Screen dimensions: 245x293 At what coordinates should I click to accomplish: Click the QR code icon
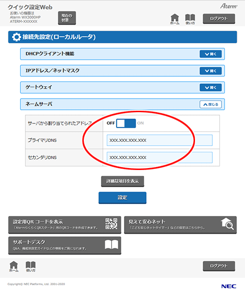pos(111,224)
